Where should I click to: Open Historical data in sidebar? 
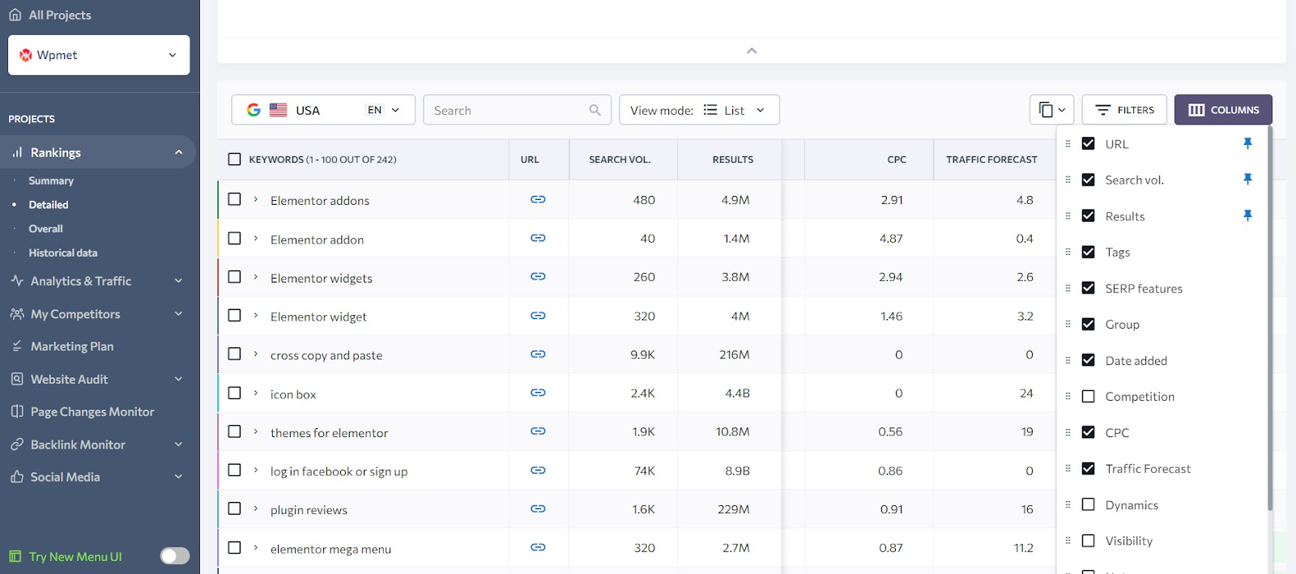(x=63, y=253)
